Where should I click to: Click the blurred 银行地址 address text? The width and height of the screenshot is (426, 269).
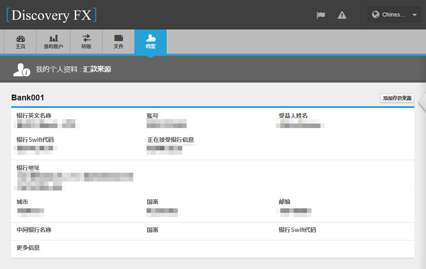(74, 181)
